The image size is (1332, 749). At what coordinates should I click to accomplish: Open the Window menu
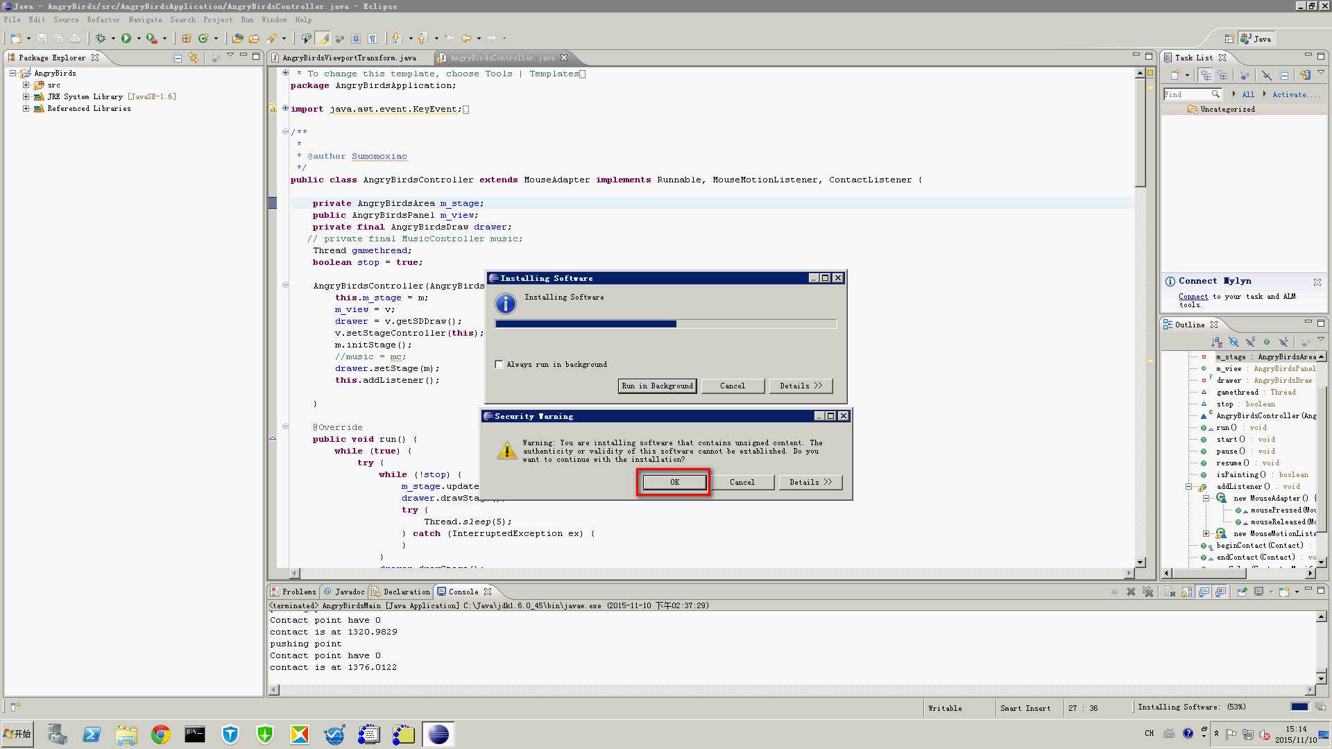coord(274,19)
